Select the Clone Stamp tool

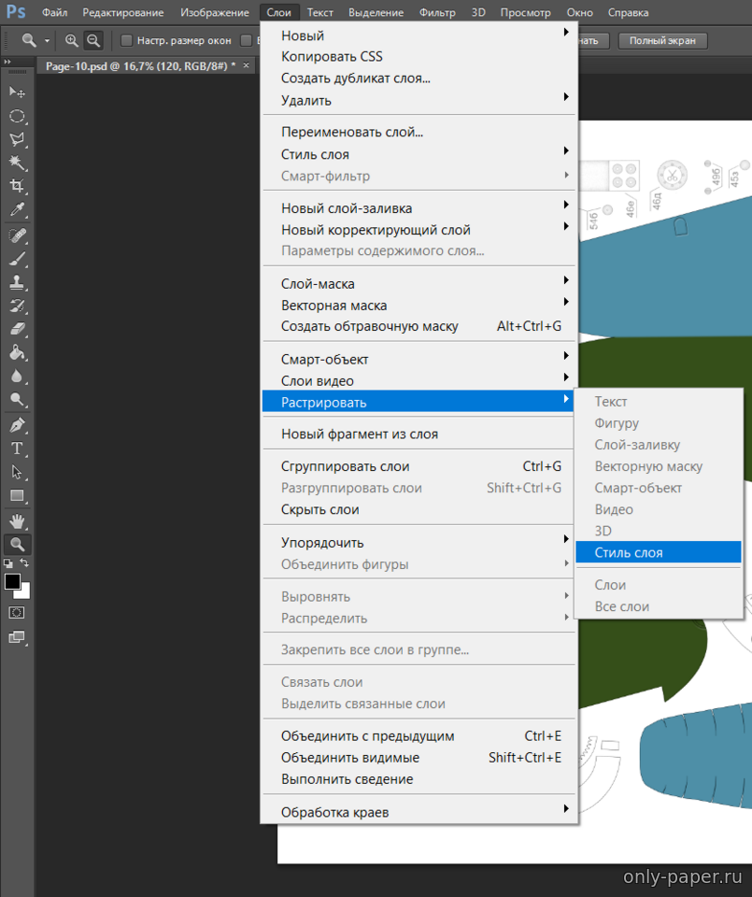point(17,282)
